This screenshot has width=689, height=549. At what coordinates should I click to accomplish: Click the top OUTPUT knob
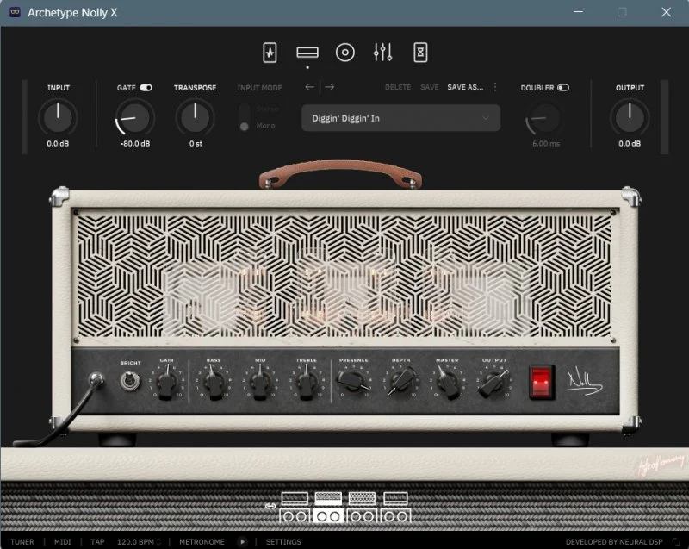pos(630,117)
